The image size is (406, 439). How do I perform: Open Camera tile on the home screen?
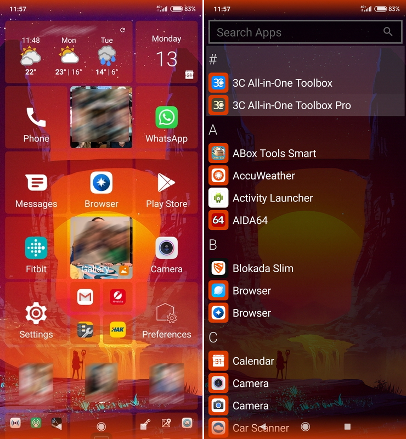pyautogui.click(x=167, y=248)
